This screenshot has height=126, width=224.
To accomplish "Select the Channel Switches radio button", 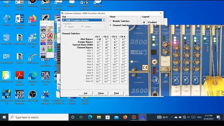I will tap(111, 25).
